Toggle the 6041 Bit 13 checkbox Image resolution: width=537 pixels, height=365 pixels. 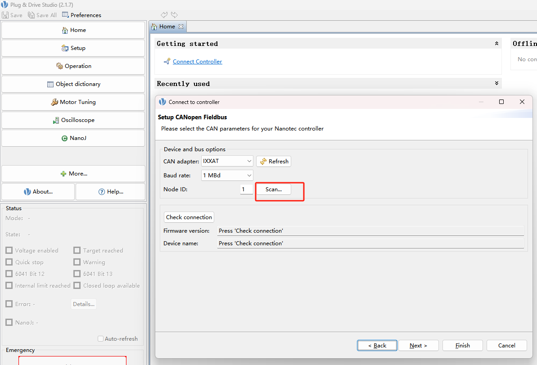[77, 274]
